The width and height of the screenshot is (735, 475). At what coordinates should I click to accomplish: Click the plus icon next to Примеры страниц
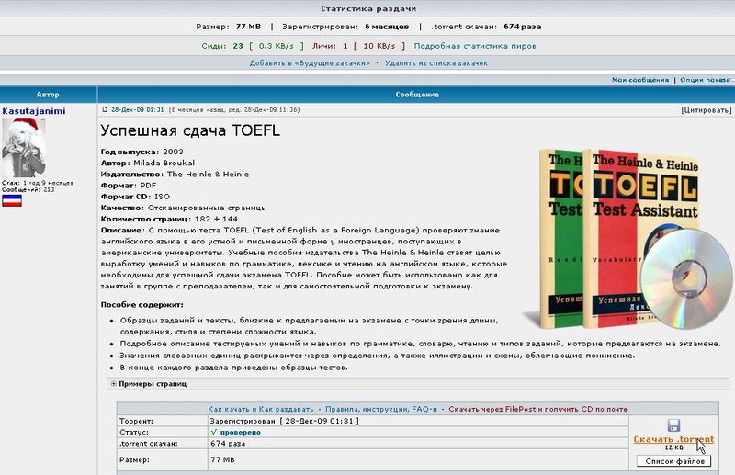click(113, 383)
